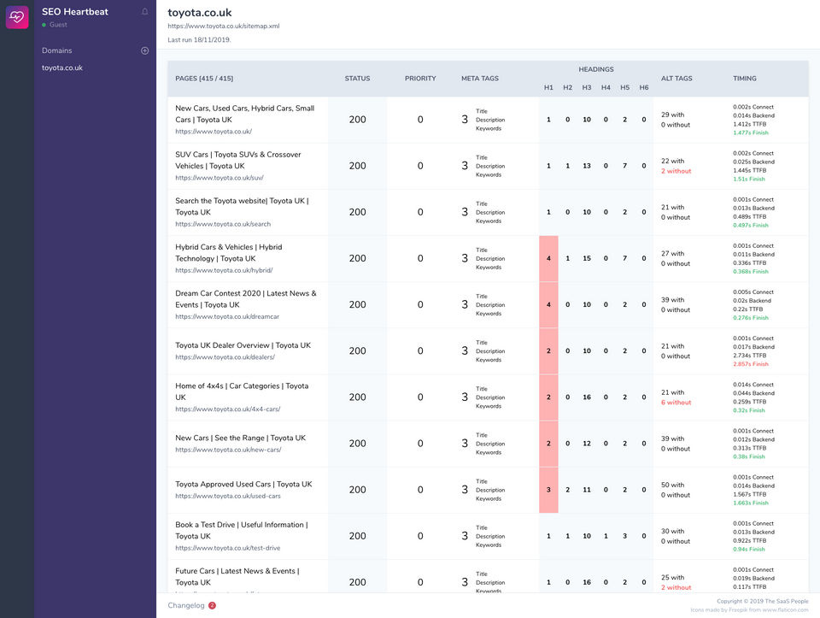The height and width of the screenshot is (618, 820).
Task: Open the toyota.co.uk/hybrid/ URL link
Action: pyautogui.click(x=224, y=271)
